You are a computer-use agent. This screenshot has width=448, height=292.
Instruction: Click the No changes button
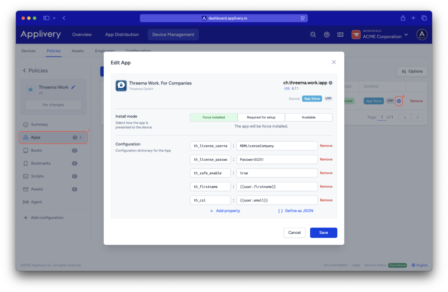pyautogui.click(x=53, y=105)
